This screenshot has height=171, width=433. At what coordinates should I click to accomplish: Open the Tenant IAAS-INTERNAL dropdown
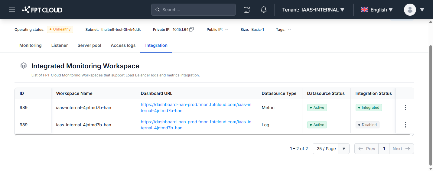(x=313, y=10)
